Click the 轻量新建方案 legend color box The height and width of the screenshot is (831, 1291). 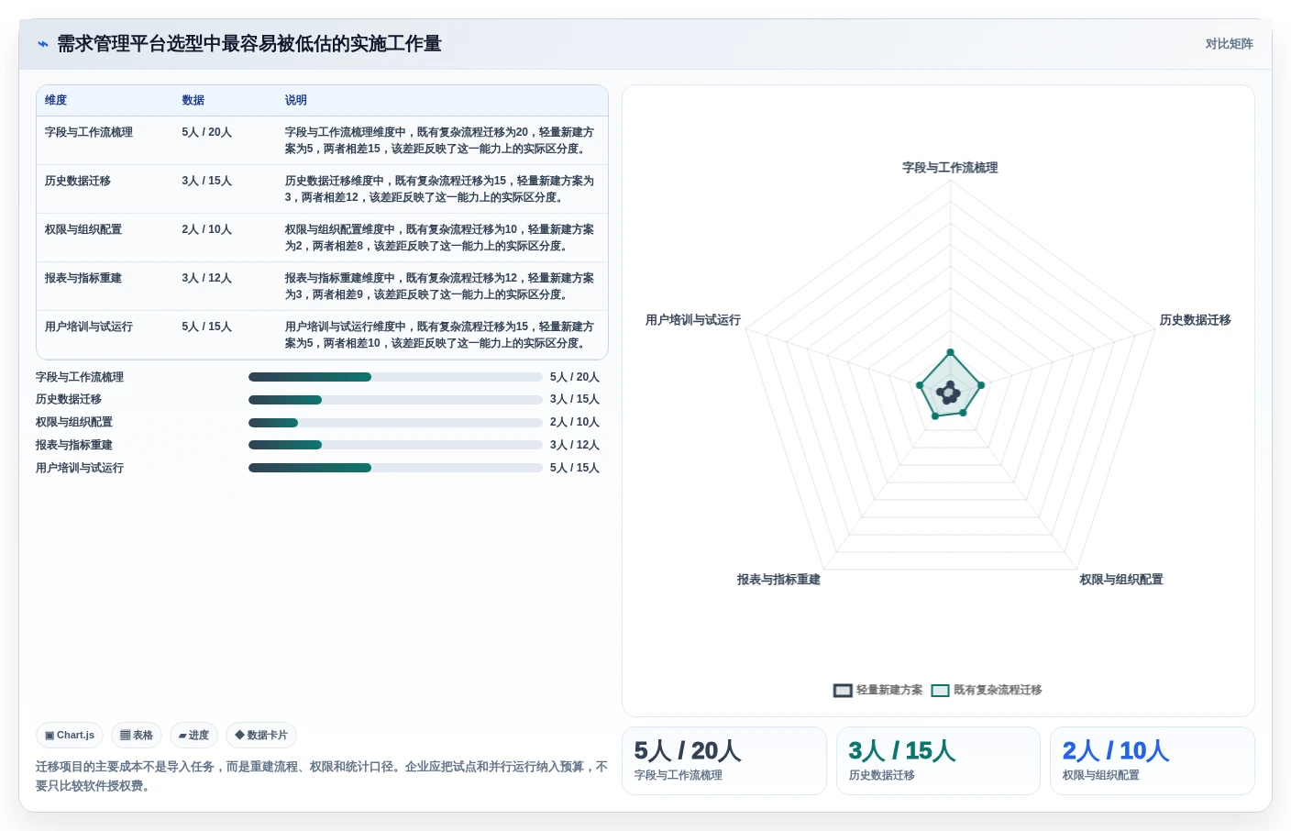tap(843, 691)
